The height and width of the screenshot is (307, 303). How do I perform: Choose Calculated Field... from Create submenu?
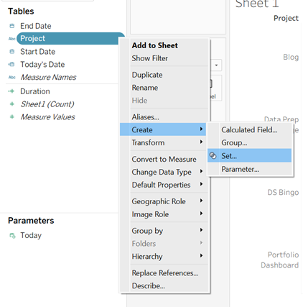pyautogui.click(x=249, y=130)
